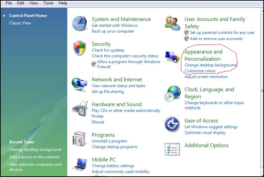
Task: Open the System and Maintenance pie chart icon
Action: point(80,23)
